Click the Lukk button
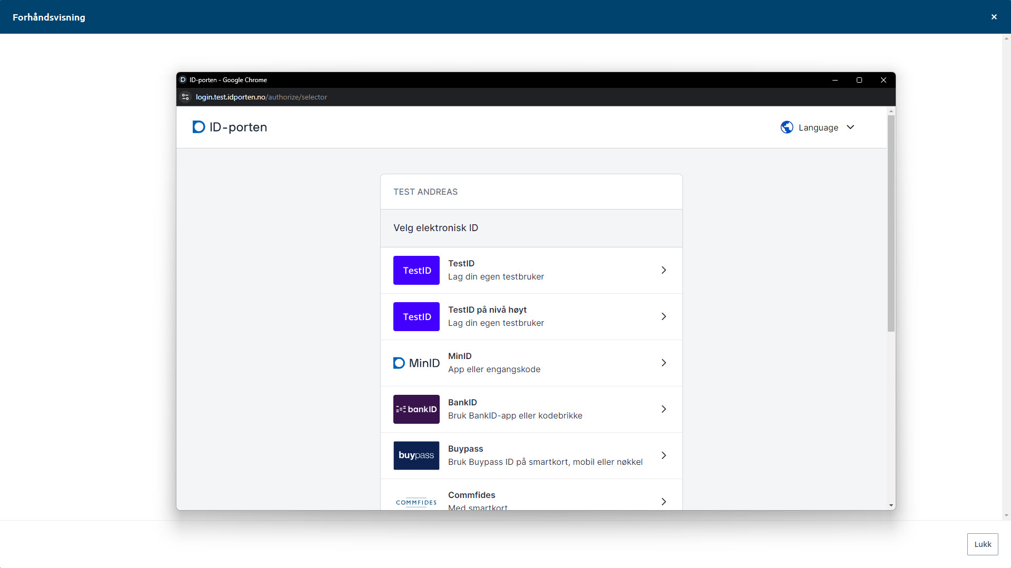 tap(983, 544)
